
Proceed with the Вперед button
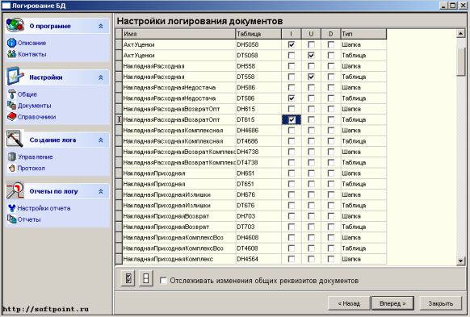[x=392, y=303]
